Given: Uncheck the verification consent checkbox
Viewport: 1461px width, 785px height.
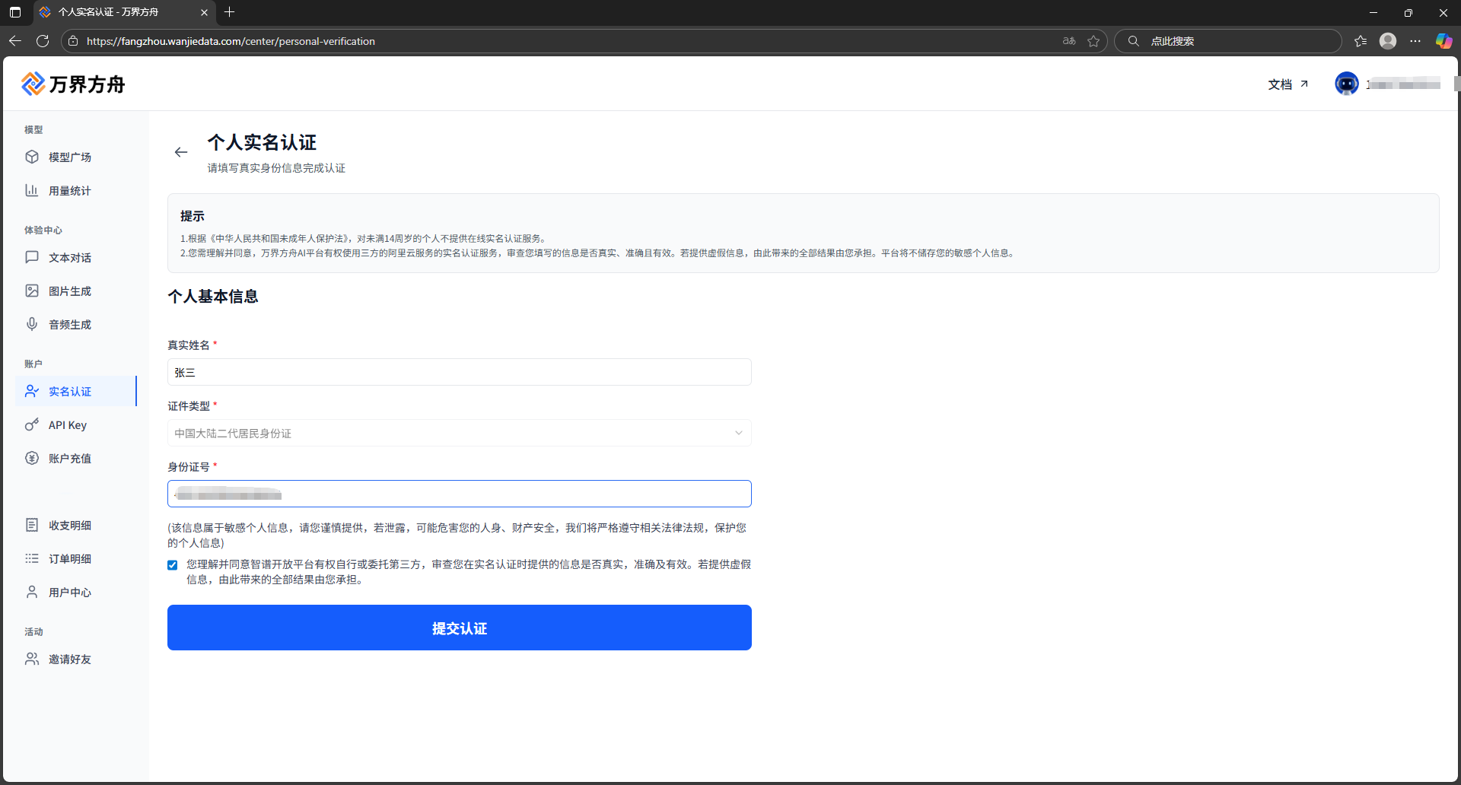Looking at the screenshot, I should (173, 565).
